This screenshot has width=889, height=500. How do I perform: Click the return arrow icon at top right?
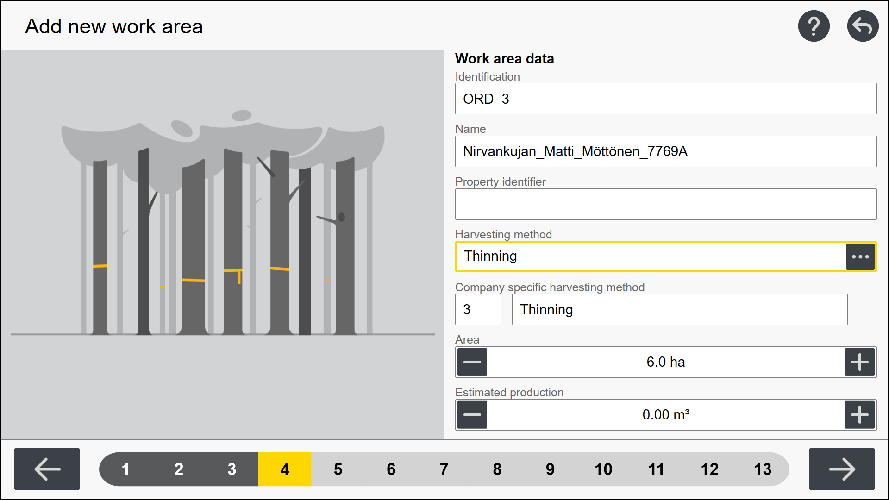point(863,26)
